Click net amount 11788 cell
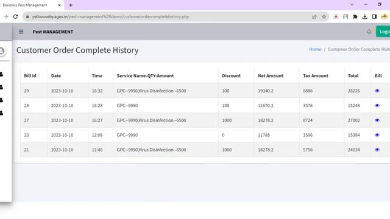 [277, 135]
